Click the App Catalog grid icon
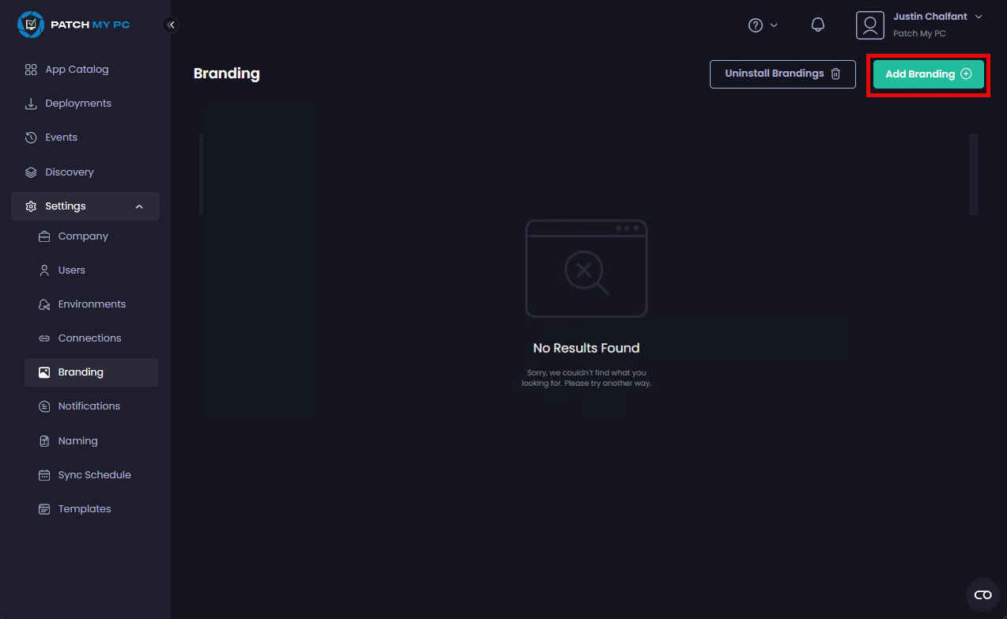 [x=31, y=70]
